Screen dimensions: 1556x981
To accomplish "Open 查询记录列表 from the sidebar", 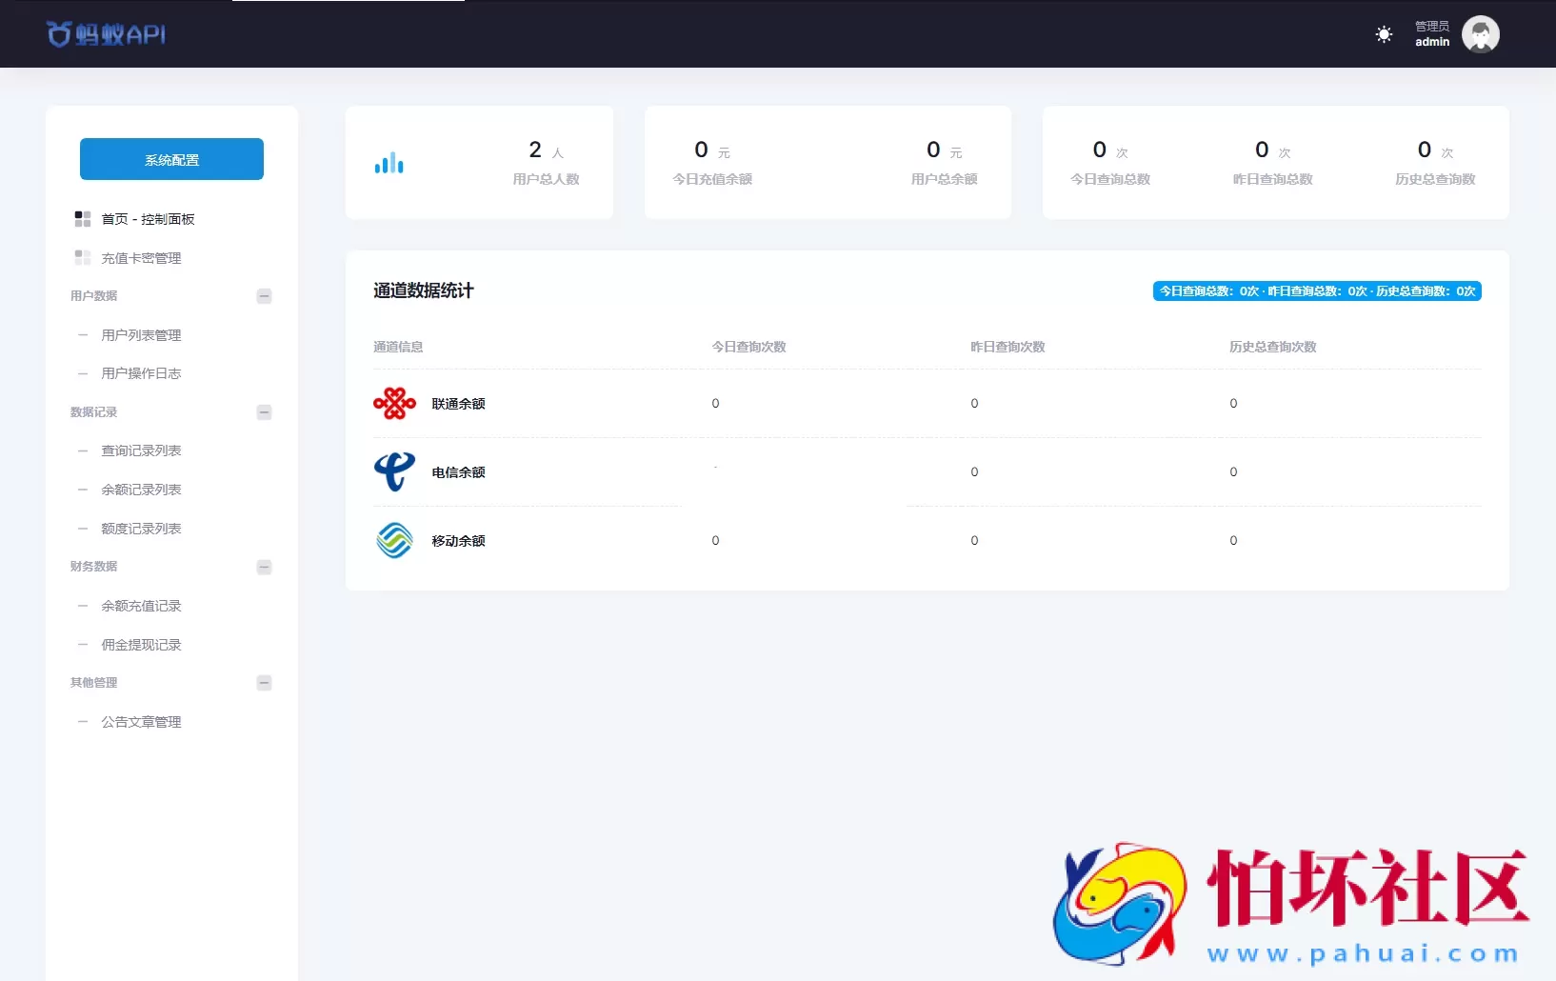I will coord(141,450).
